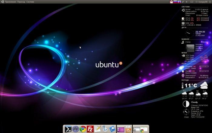Click the Cloudy weather condition label
Screen dimensions: 212x133
[194, 102]
